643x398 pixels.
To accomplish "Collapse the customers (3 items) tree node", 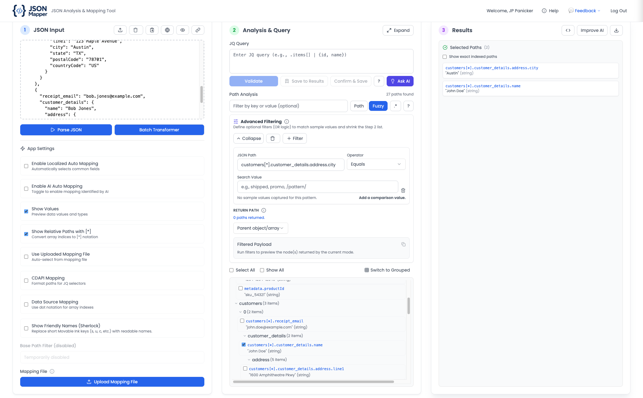I will pyautogui.click(x=236, y=303).
